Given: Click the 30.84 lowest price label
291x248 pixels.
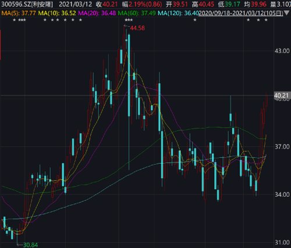Looking at the screenshot, I should point(30,245).
